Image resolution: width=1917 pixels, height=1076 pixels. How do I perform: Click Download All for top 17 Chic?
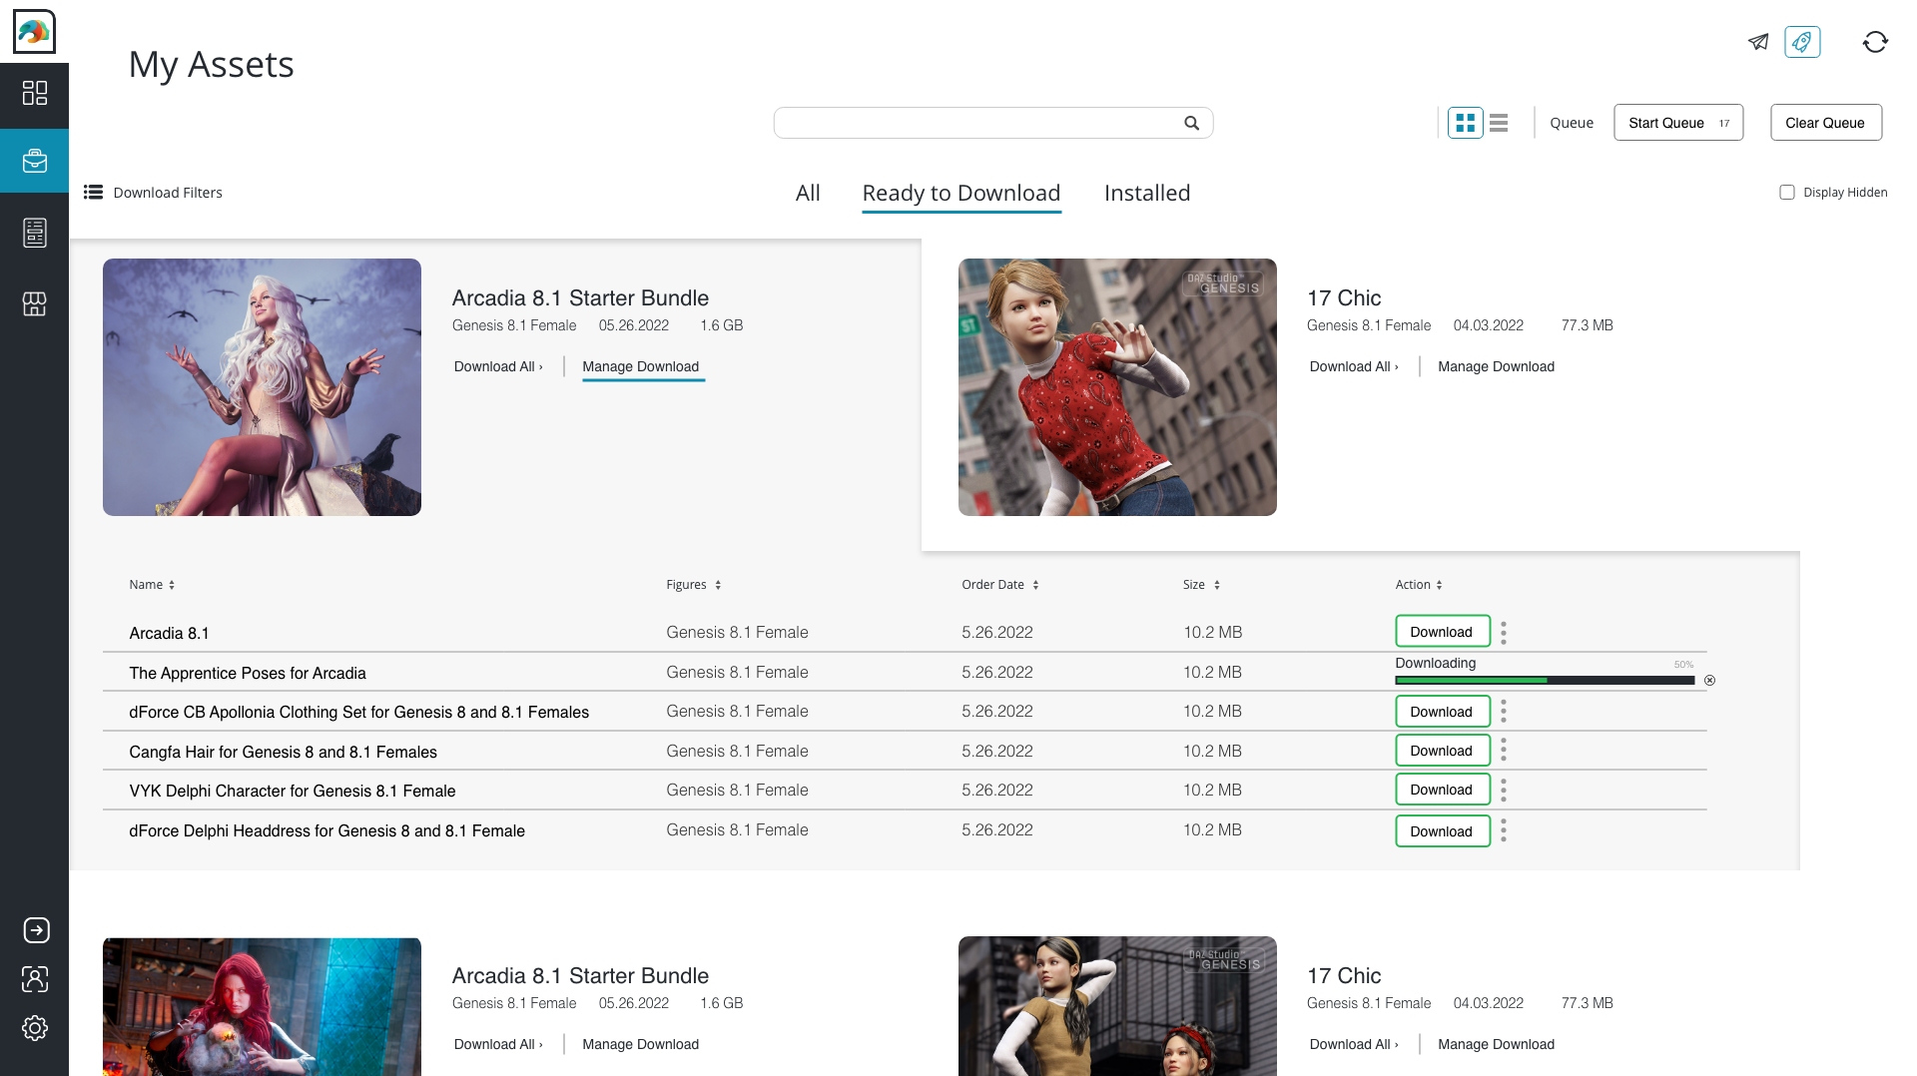tap(1354, 367)
